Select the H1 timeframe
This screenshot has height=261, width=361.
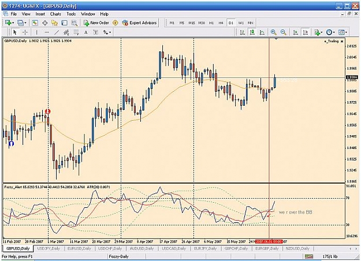point(211,23)
